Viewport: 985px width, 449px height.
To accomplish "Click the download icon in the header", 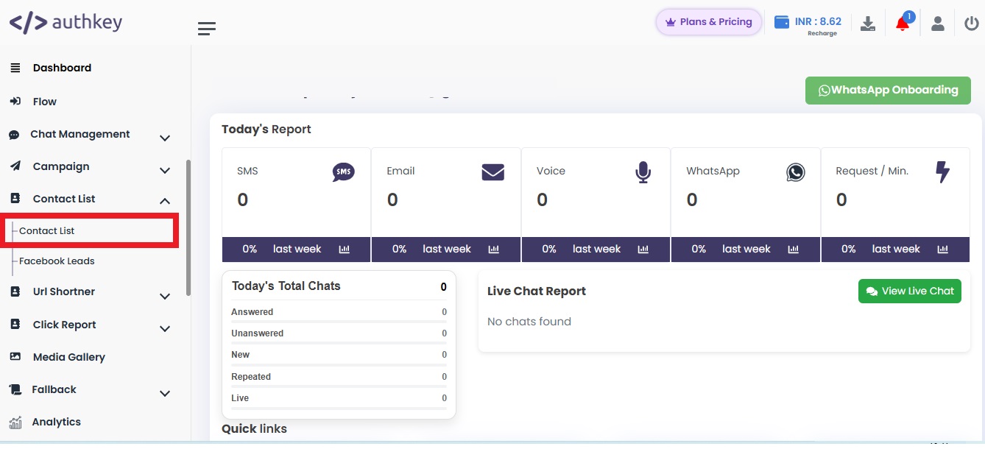I will coord(867,23).
